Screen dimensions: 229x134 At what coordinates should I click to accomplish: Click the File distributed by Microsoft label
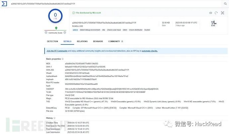click(x=88, y=13)
